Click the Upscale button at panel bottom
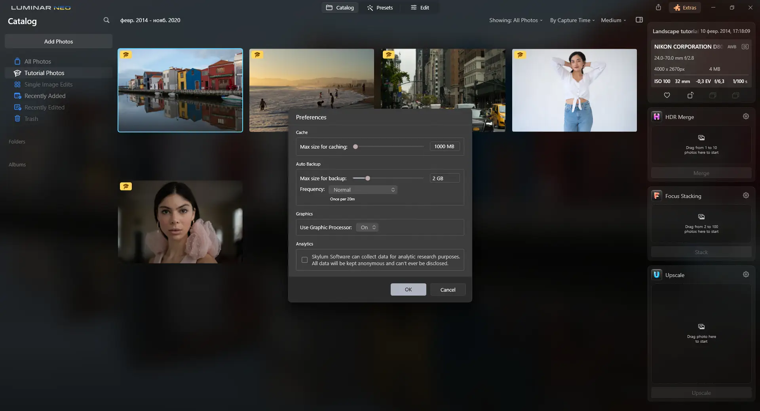Viewport: 760px width, 411px height. click(x=701, y=393)
